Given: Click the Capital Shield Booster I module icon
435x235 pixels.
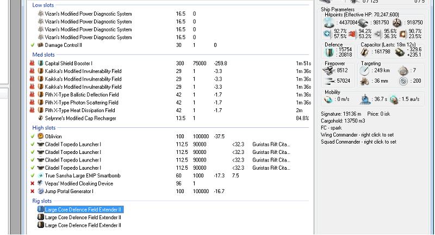Looking at the screenshot, I should point(40,63).
